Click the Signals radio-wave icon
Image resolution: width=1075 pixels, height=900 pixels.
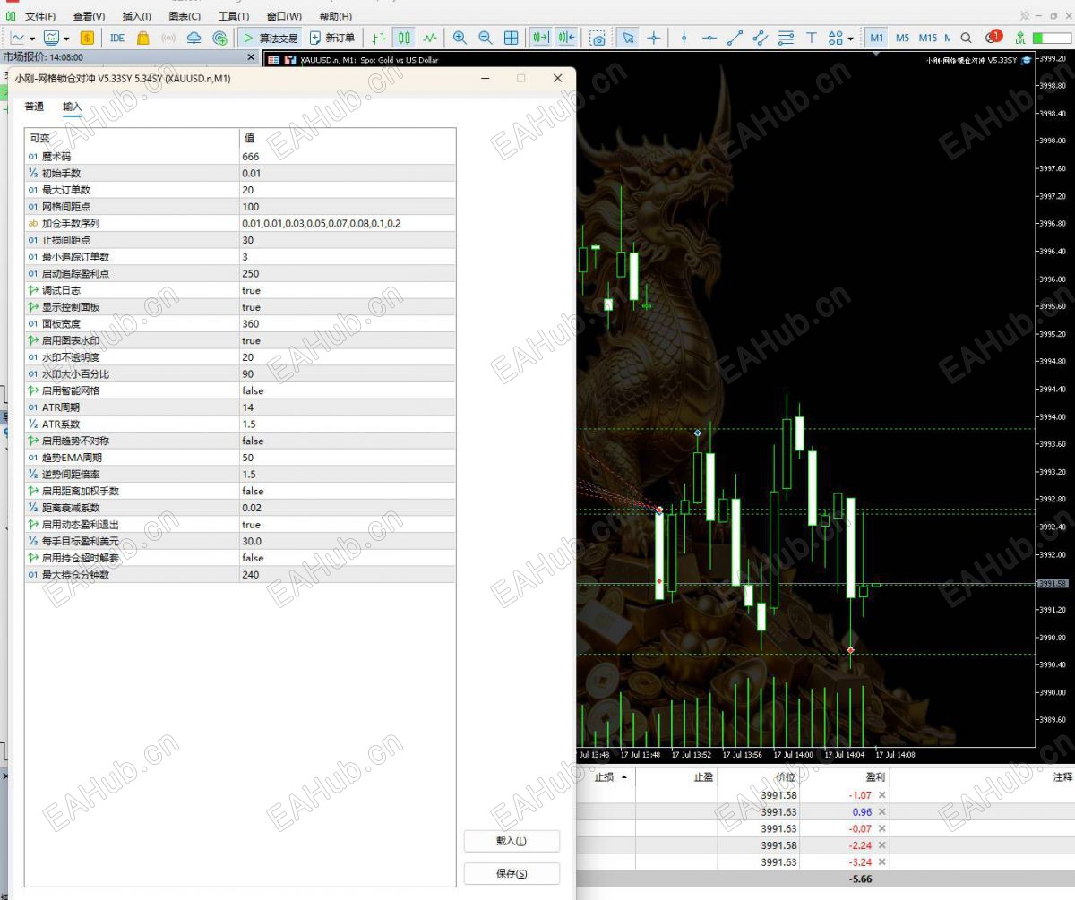[x=168, y=38]
